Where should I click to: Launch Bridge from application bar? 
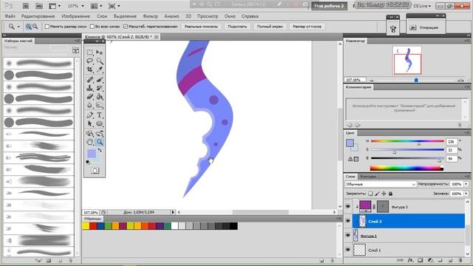[x=26, y=6]
